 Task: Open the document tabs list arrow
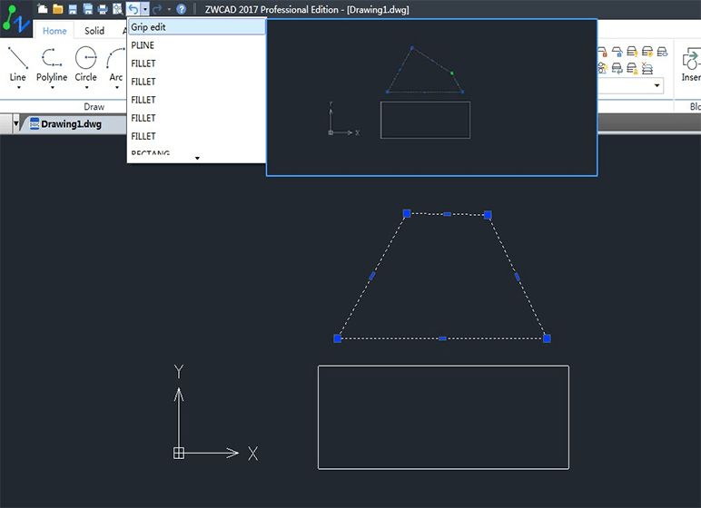(16, 123)
